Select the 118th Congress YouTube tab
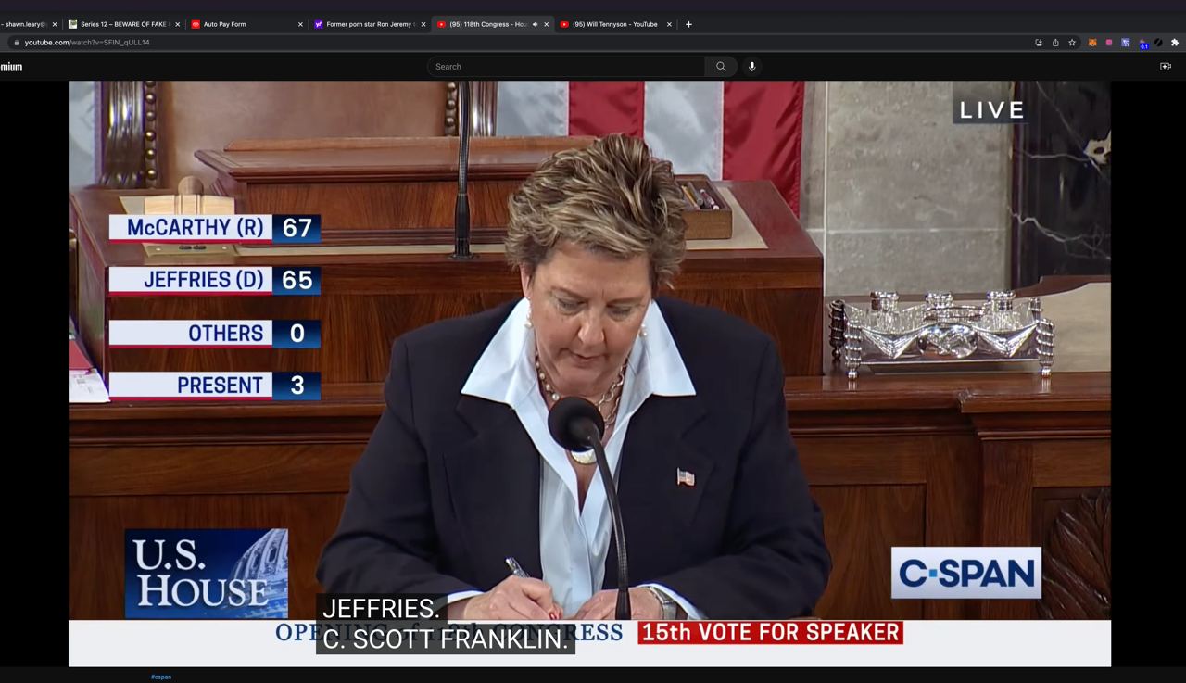 492,24
